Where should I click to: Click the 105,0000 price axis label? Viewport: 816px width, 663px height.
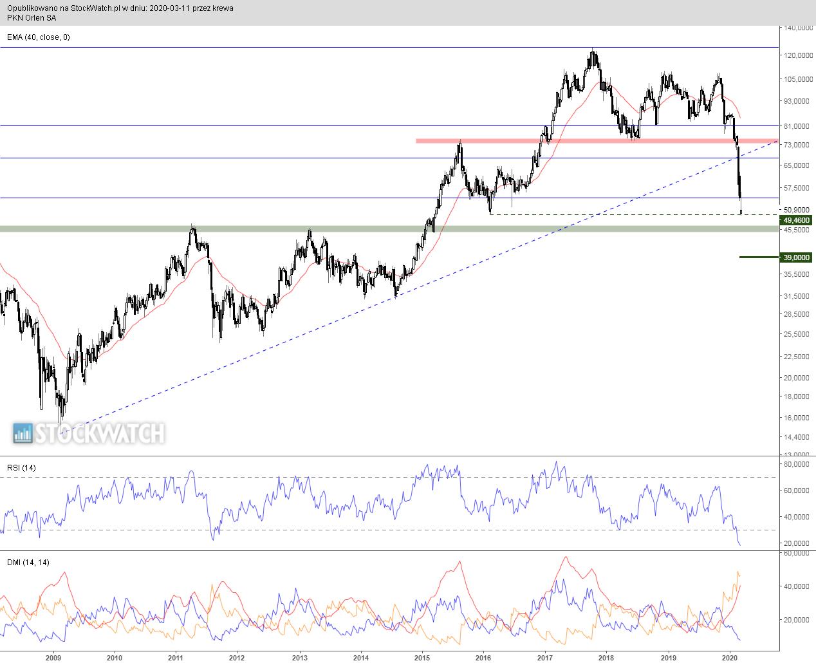797,79
